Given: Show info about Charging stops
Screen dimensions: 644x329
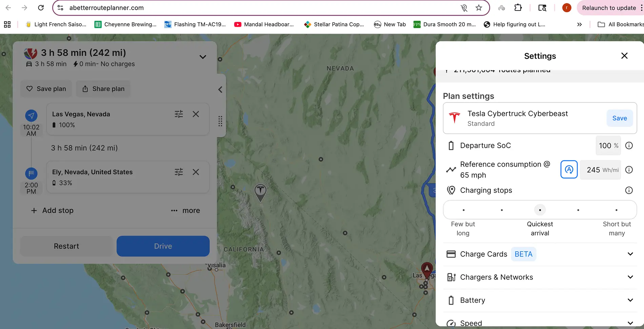Looking at the screenshot, I should pyautogui.click(x=629, y=190).
